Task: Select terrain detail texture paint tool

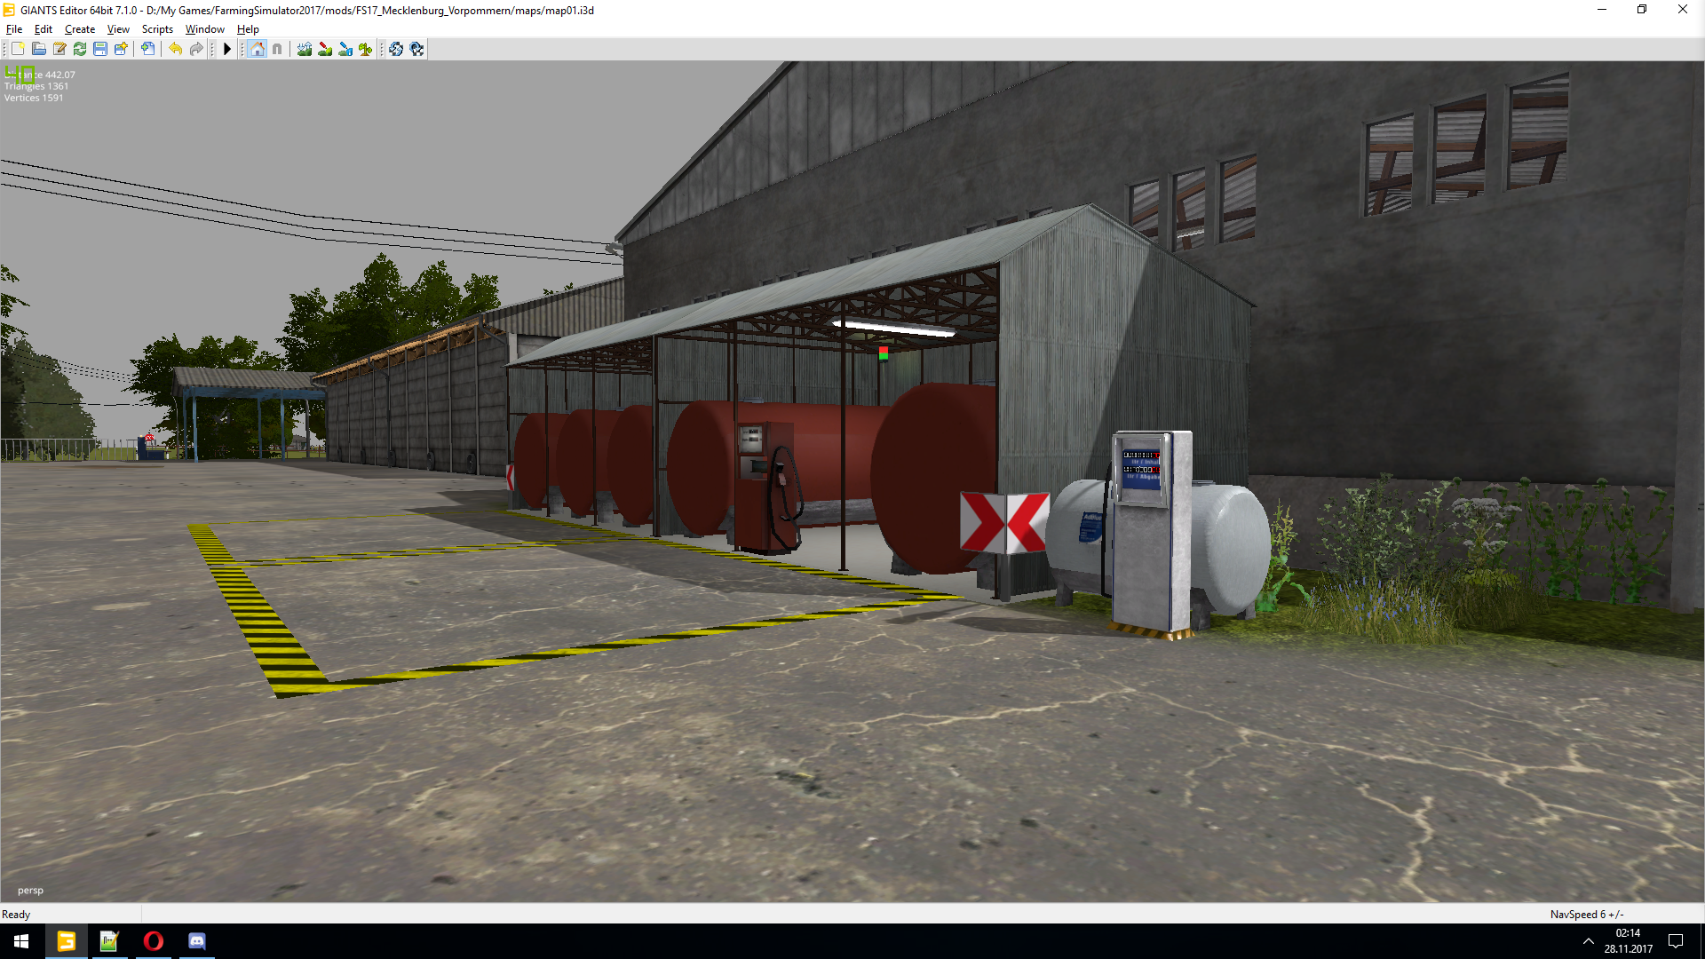Action: 325,49
